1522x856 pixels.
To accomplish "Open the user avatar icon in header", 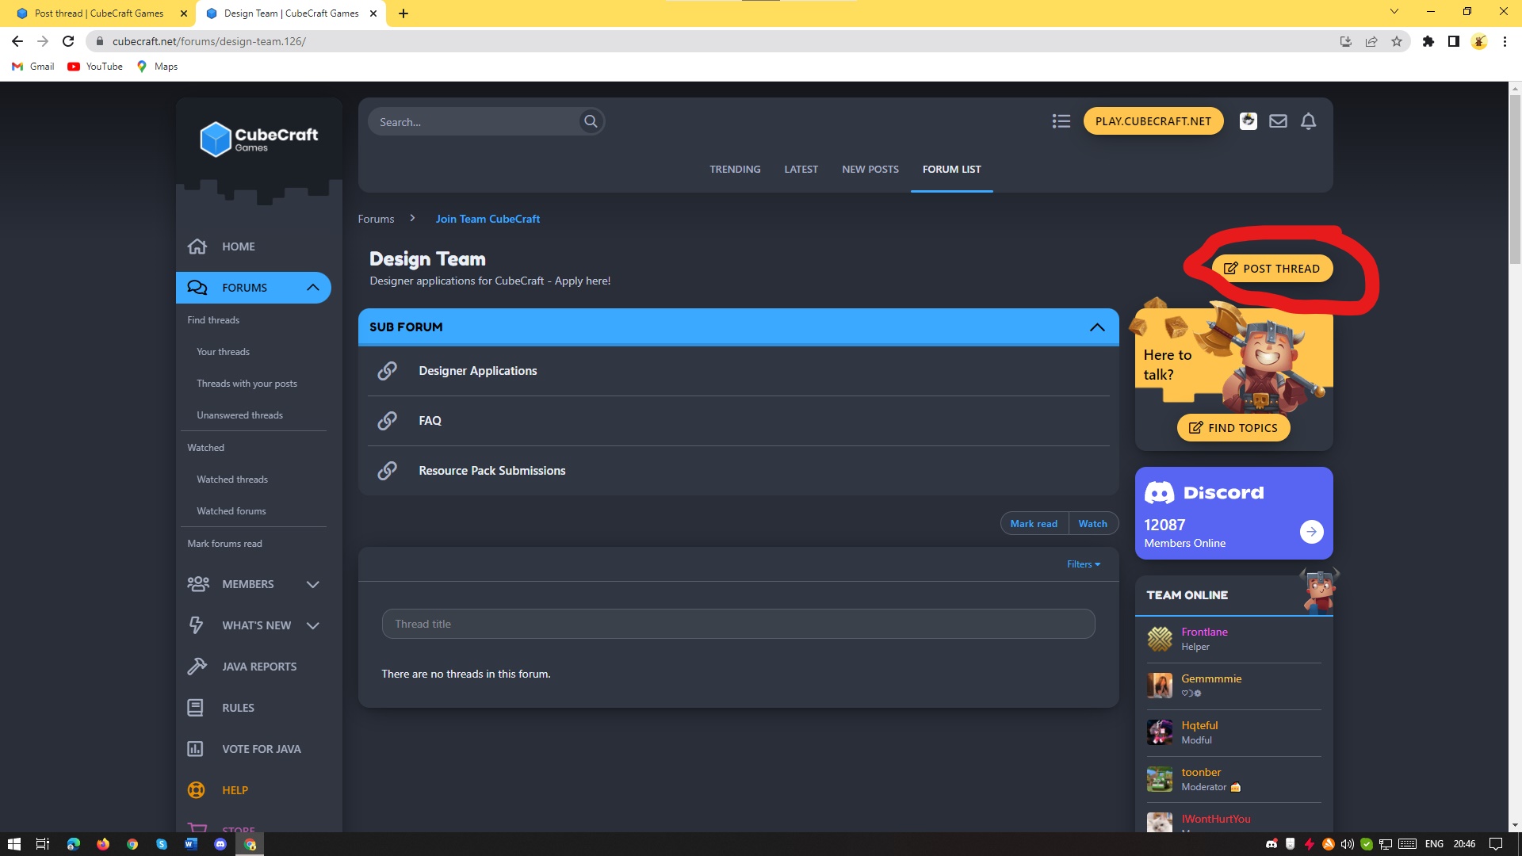I will click(1249, 121).
